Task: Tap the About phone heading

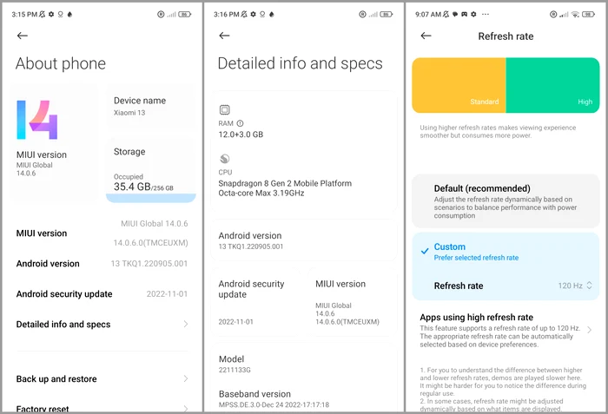Action: pyautogui.click(x=61, y=63)
